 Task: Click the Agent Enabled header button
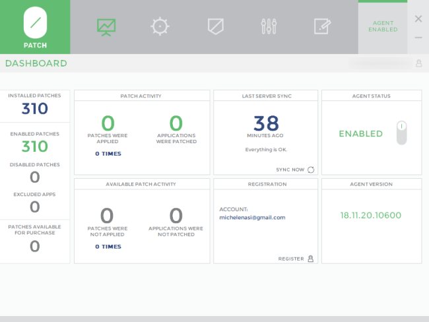click(383, 26)
